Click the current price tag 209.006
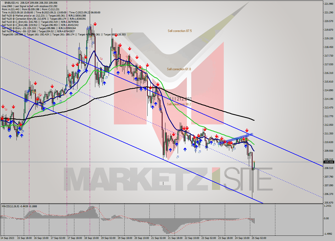 (329, 162)
